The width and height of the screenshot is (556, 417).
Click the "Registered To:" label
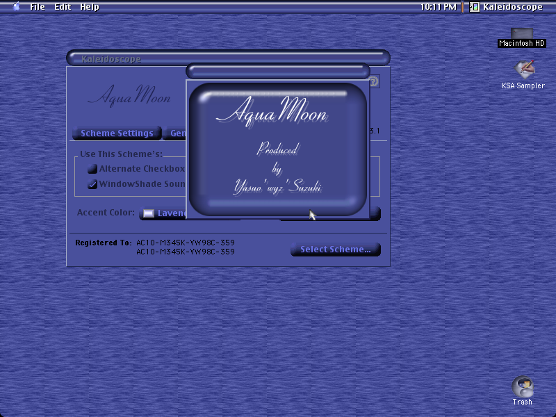(103, 243)
